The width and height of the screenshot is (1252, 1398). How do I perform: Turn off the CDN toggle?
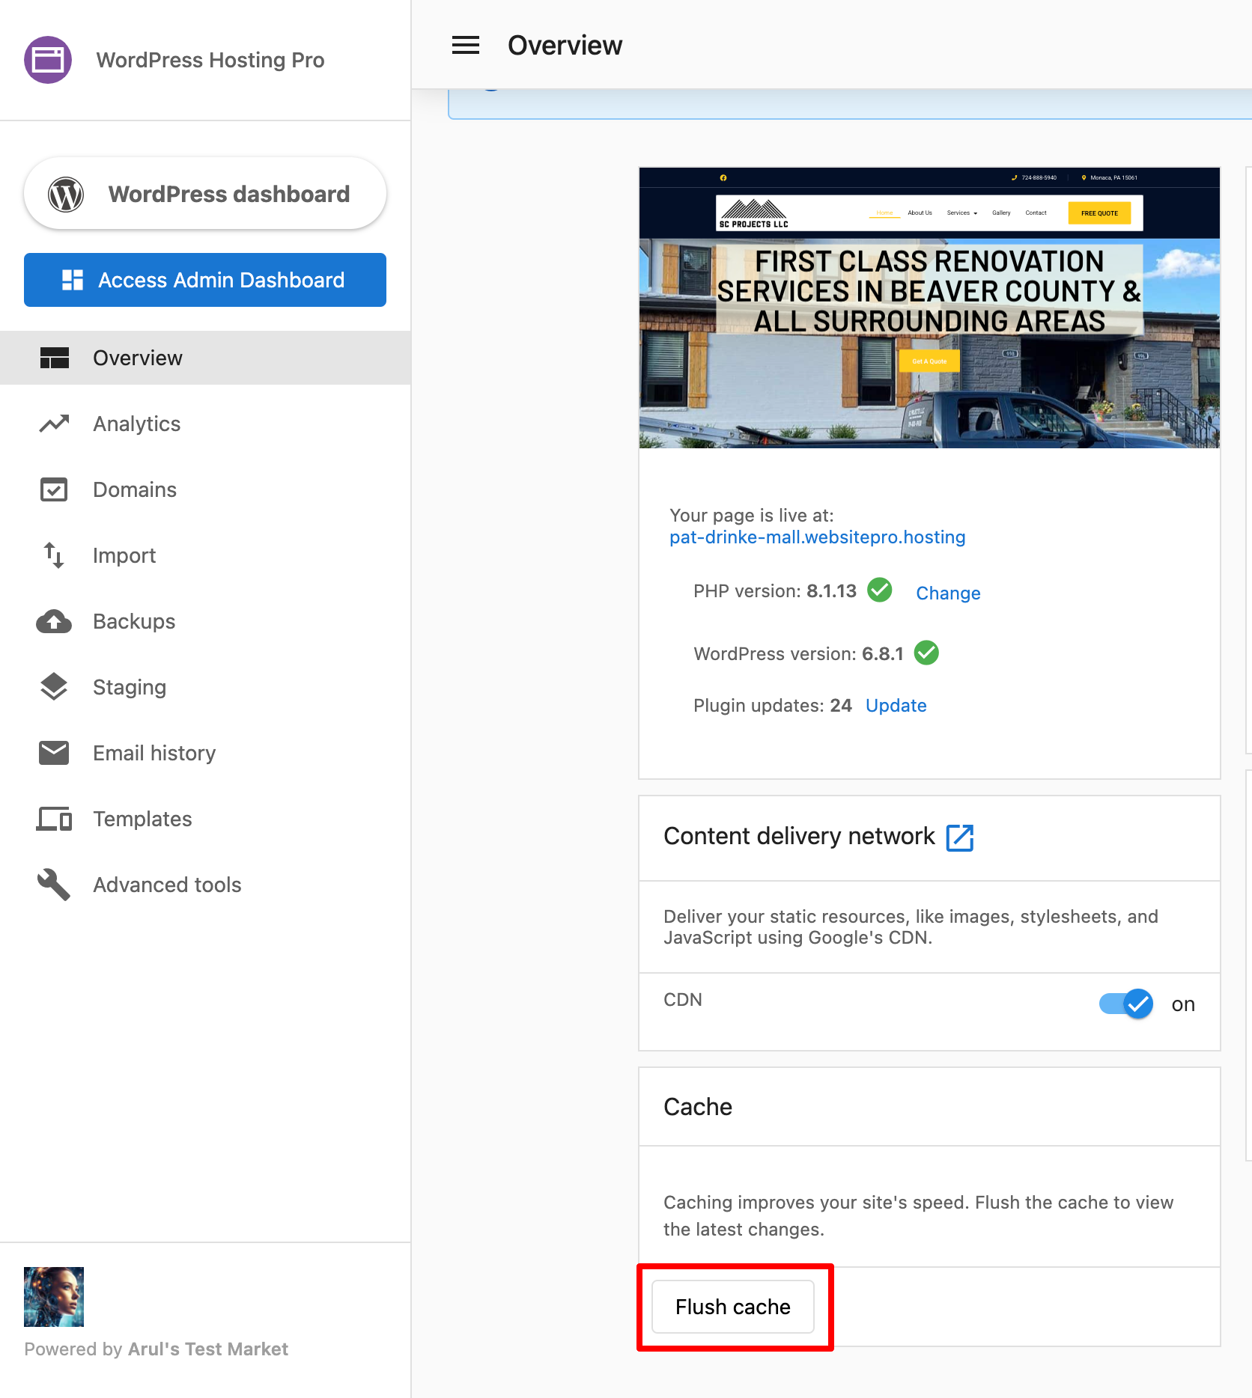pos(1125,1004)
